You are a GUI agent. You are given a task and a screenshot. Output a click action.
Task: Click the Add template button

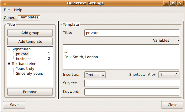pyautogui.click(x=30, y=42)
